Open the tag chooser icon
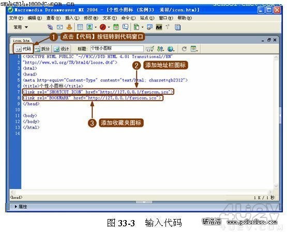The height and width of the screenshot is (232, 287). 150,27
